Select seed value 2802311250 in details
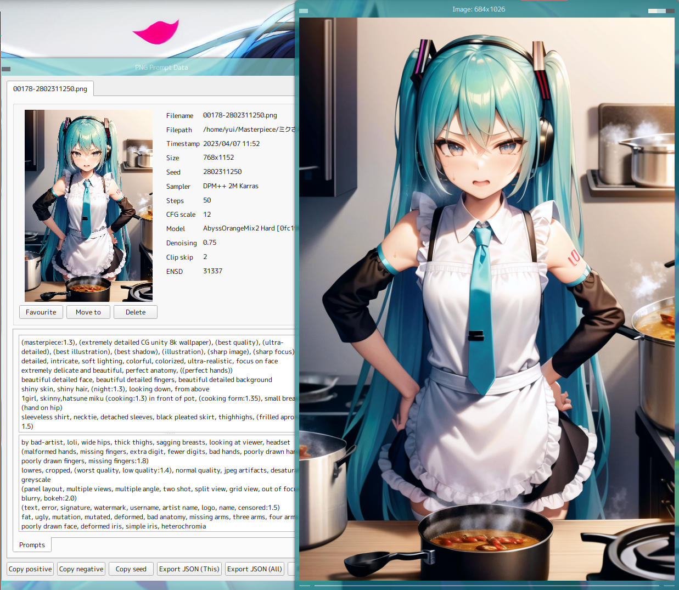 pyautogui.click(x=222, y=172)
